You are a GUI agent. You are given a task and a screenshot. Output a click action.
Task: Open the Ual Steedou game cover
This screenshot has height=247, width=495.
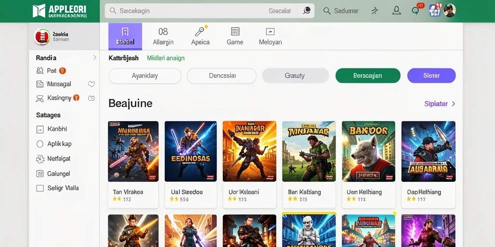(x=190, y=151)
